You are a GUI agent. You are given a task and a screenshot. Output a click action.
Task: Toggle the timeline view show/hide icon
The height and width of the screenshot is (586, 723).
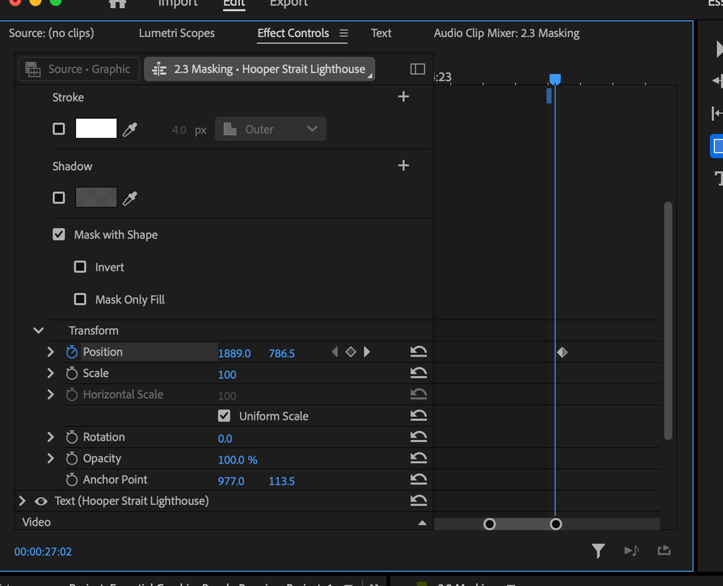point(418,69)
